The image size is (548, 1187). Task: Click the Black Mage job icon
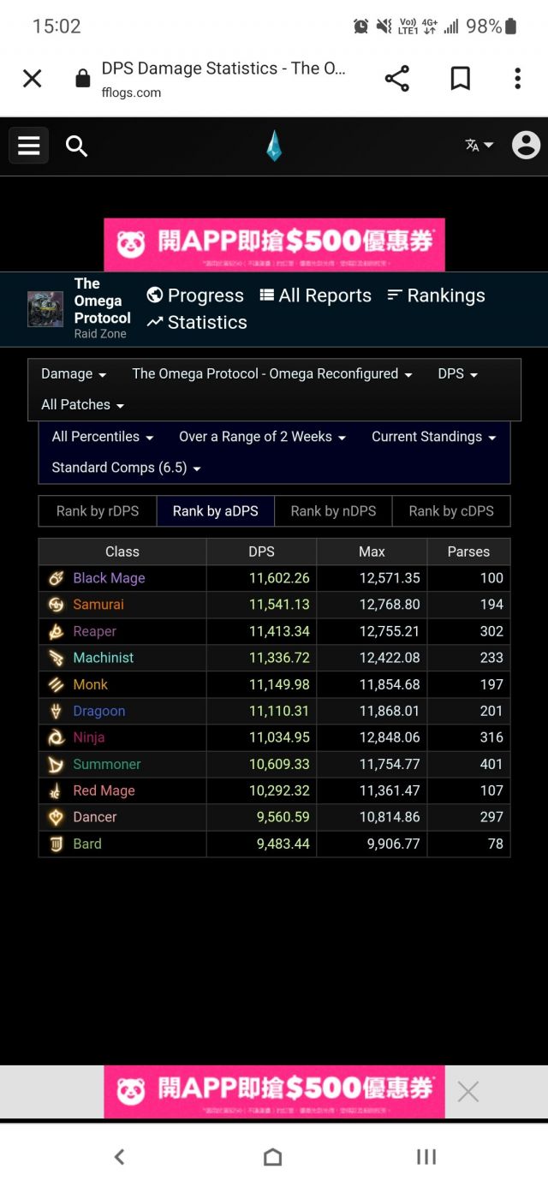pyautogui.click(x=56, y=578)
